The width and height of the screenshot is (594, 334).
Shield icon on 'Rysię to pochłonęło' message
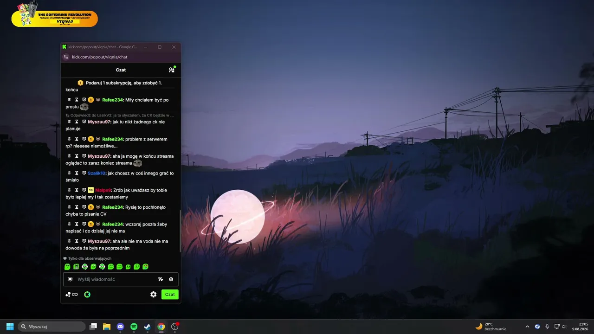[x=84, y=207]
